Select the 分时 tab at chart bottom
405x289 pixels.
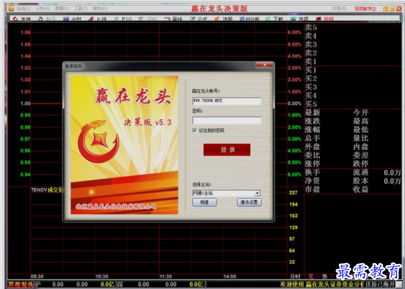point(295,276)
